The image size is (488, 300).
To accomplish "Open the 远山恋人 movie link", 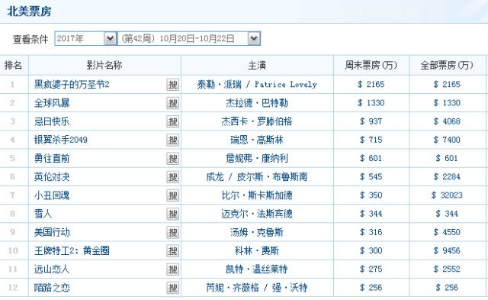I will coord(52,269).
